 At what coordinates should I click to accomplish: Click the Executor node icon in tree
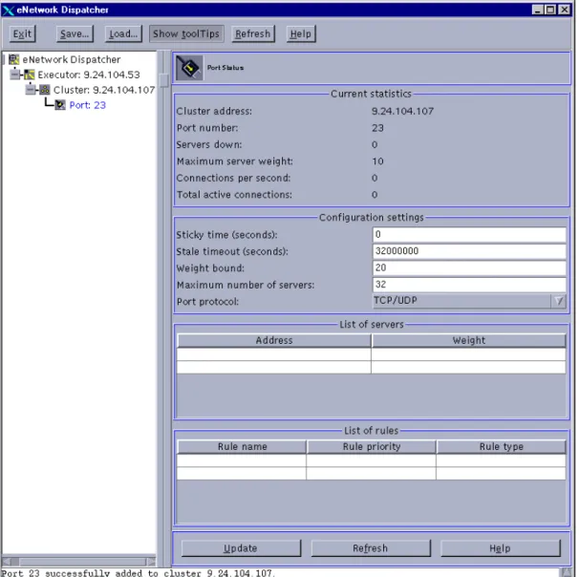point(30,75)
